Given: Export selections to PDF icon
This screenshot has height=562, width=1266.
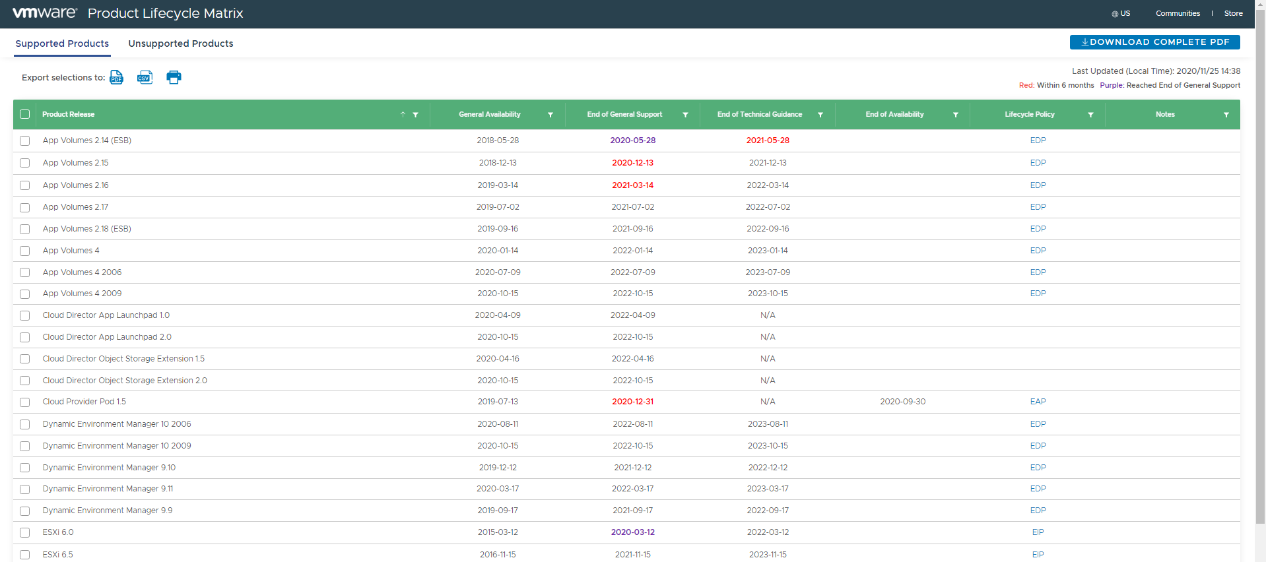Looking at the screenshot, I should 116,77.
